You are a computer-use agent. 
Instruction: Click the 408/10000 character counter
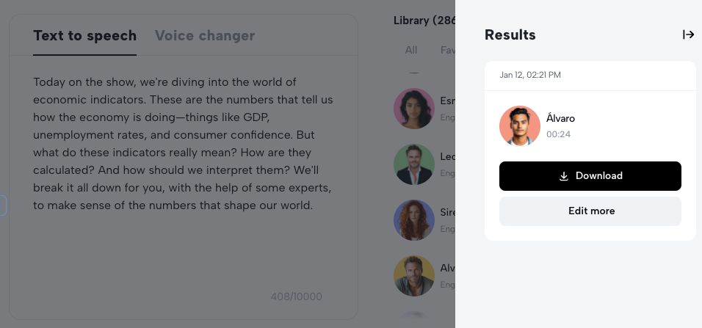pos(296,297)
